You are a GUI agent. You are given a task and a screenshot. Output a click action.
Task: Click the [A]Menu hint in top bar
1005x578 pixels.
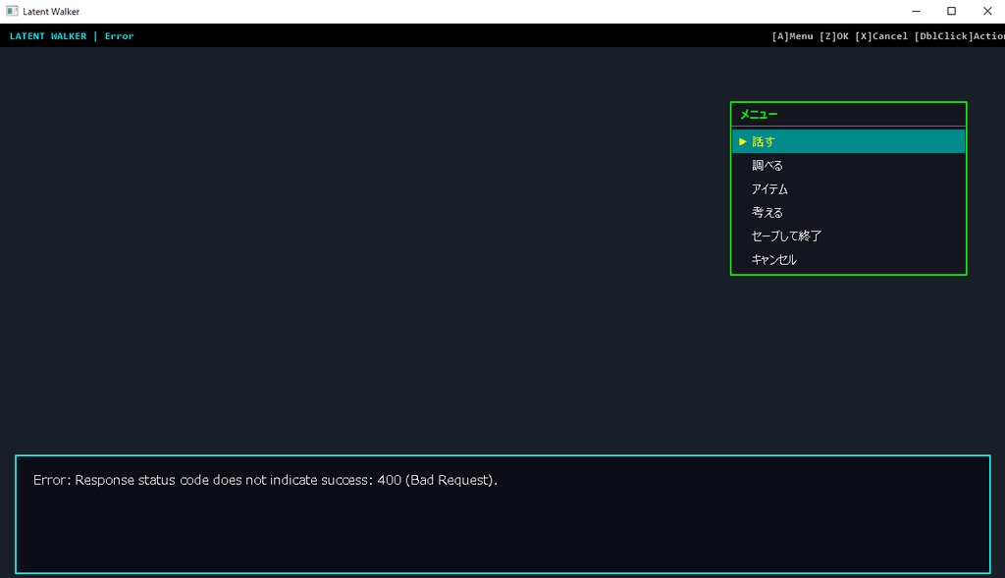click(792, 36)
